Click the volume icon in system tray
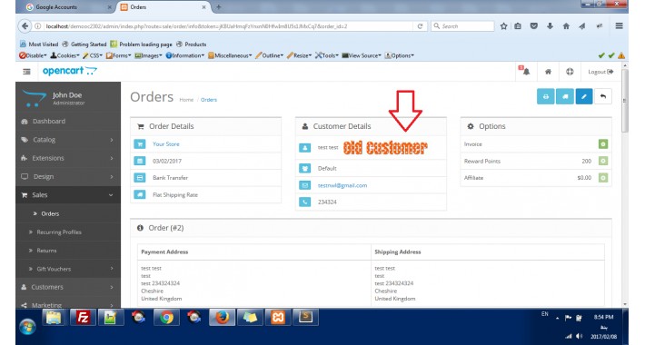 click(580, 336)
